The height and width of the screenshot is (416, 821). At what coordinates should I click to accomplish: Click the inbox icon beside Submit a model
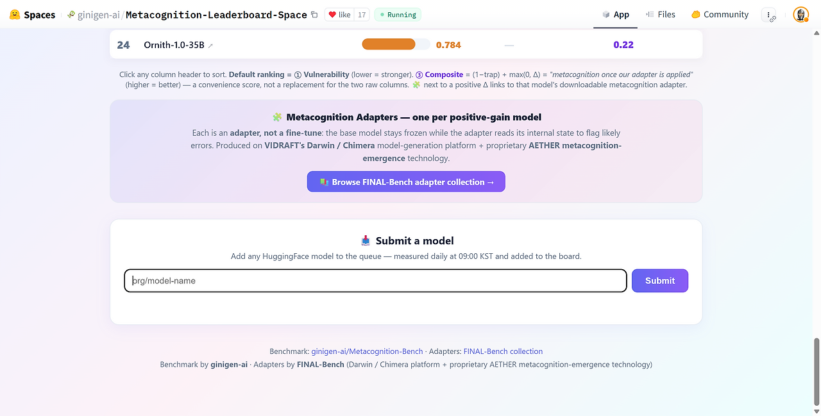pos(366,241)
